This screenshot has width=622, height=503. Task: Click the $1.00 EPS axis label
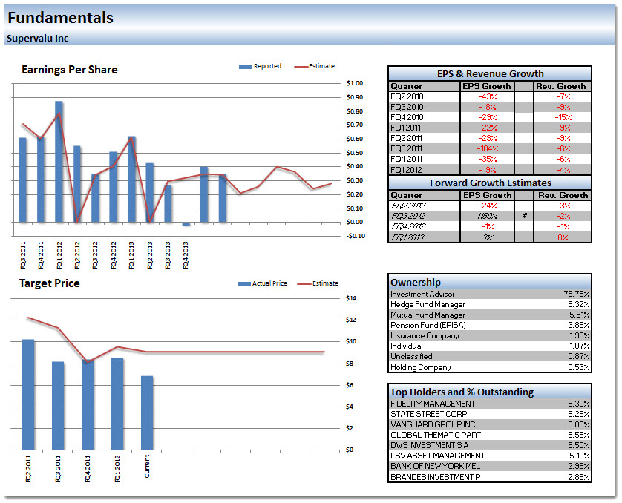point(355,83)
